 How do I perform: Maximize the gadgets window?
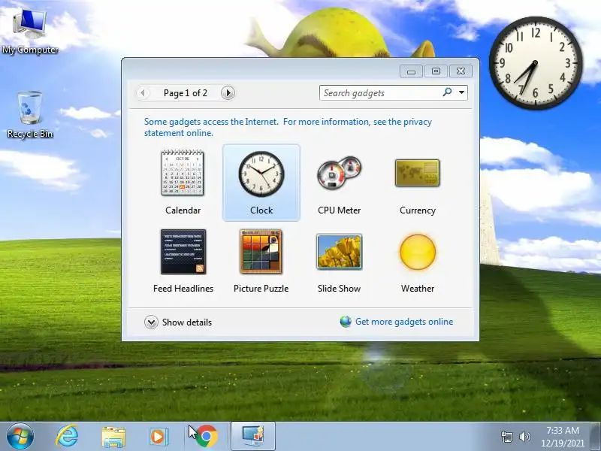(436, 71)
